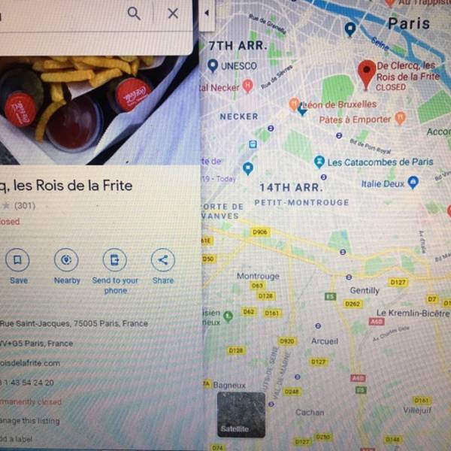Open the Léon de Bruxelles restaurant marker
The image size is (451, 451).
[x=294, y=104]
